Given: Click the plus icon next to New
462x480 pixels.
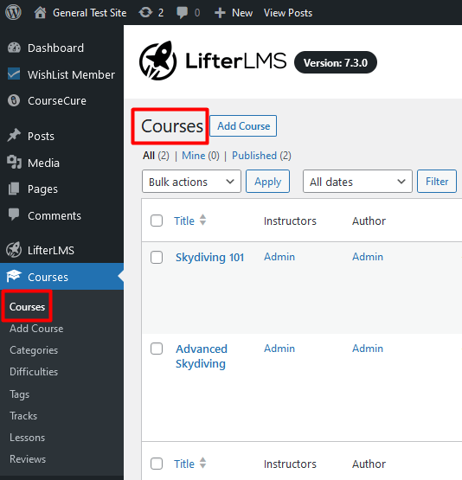Looking at the screenshot, I should [220, 13].
